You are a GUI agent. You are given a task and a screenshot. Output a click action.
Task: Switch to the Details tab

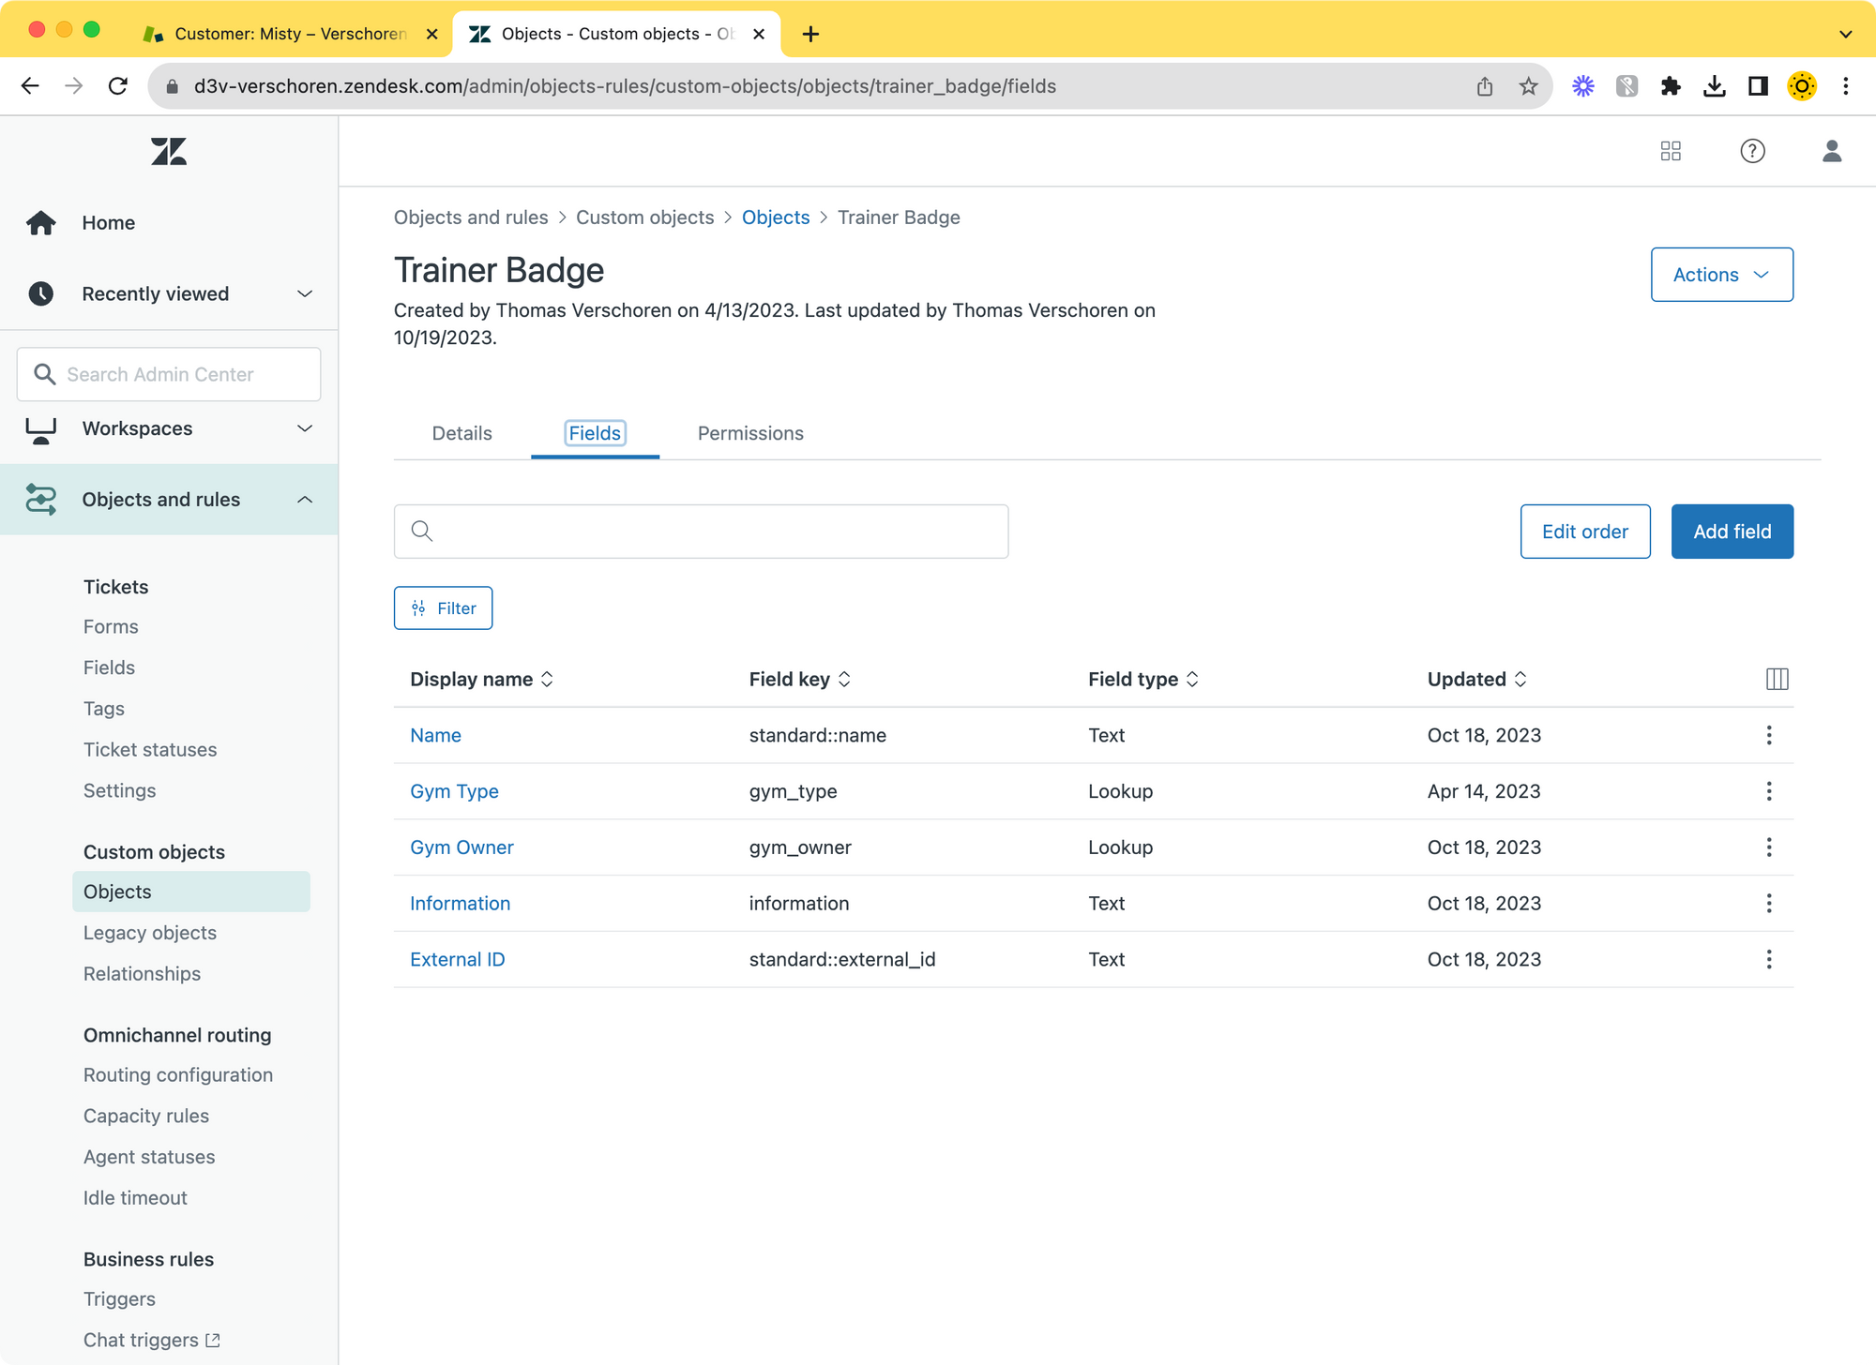[x=461, y=433]
